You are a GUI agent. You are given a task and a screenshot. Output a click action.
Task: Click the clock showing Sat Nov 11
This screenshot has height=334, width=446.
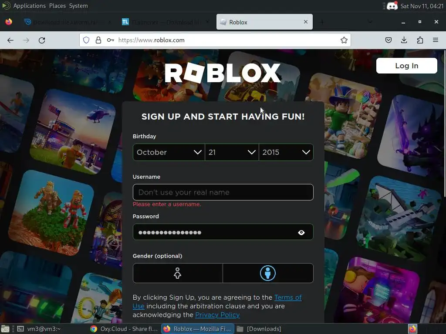pos(422,6)
